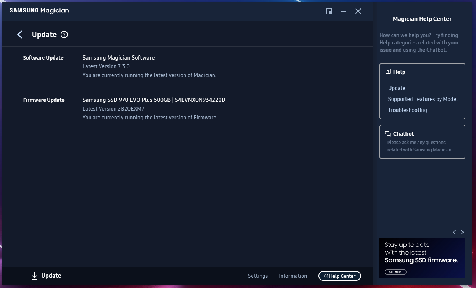Viewport: 476px width, 288px height.
Task: Show the next banner with right arrow
Action: [462, 232]
